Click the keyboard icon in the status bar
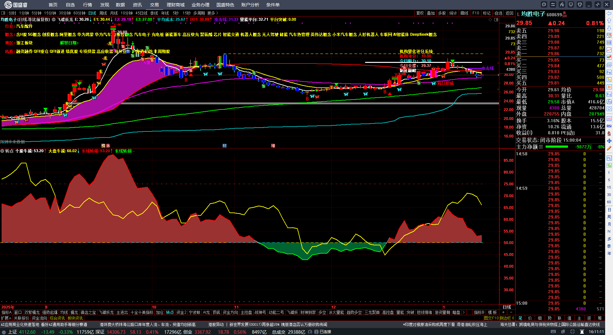 [553, 332]
